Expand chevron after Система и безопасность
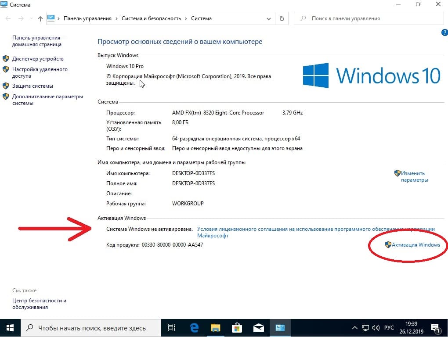The image size is (448, 337). 186,18
